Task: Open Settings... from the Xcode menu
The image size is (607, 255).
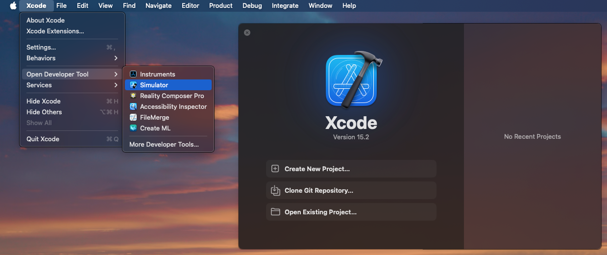Action: (x=72, y=47)
